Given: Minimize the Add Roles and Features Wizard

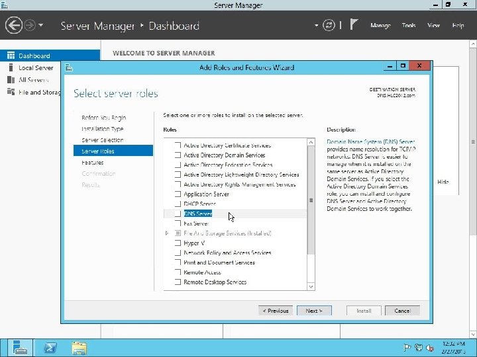Looking at the screenshot, I should [390, 66].
